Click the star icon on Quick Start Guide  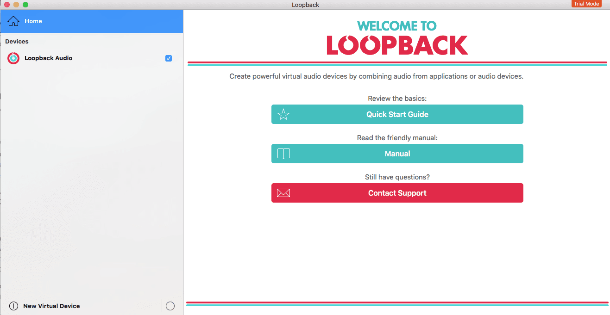(x=283, y=114)
